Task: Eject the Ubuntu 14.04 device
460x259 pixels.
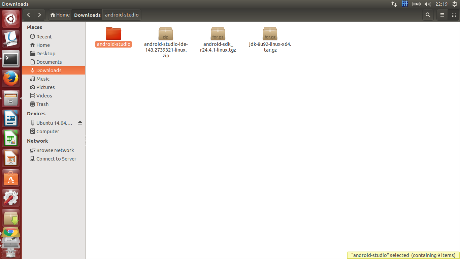Action: pyautogui.click(x=80, y=123)
